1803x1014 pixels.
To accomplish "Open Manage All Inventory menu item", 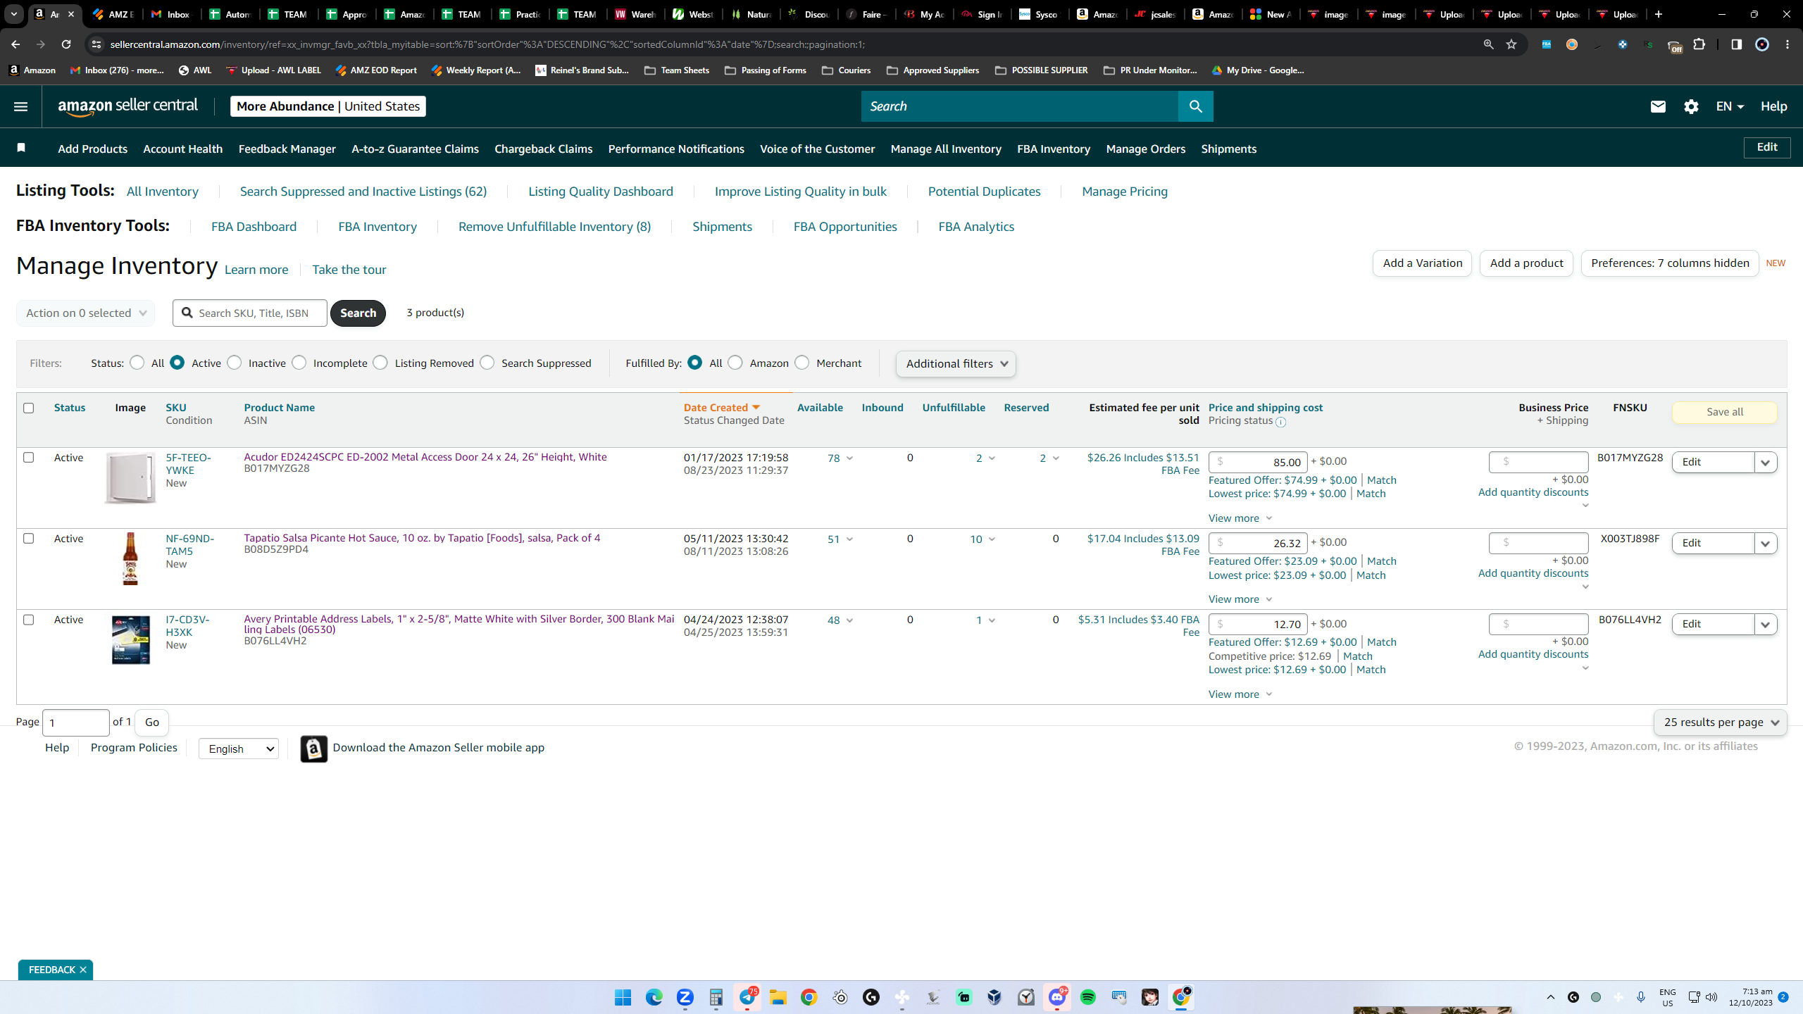I will [x=946, y=149].
